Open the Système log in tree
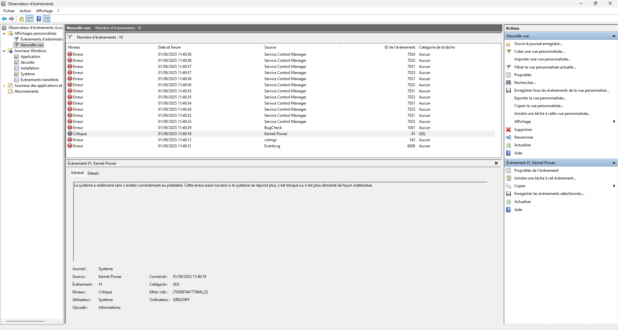The width and height of the screenshot is (618, 330). click(x=28, y=74)
